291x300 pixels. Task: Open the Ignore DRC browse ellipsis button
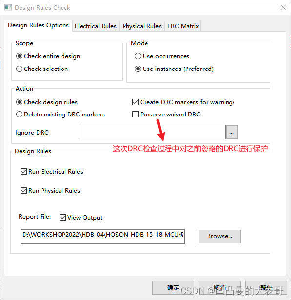click(231, 132)
